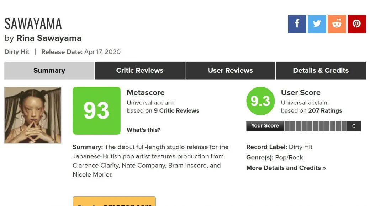
Task: Open the User Reviews tab
Action: [x=230, y=70]
